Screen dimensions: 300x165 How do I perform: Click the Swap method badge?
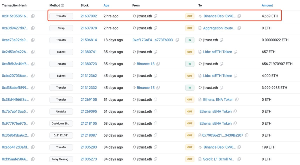(x=61, y=28)
